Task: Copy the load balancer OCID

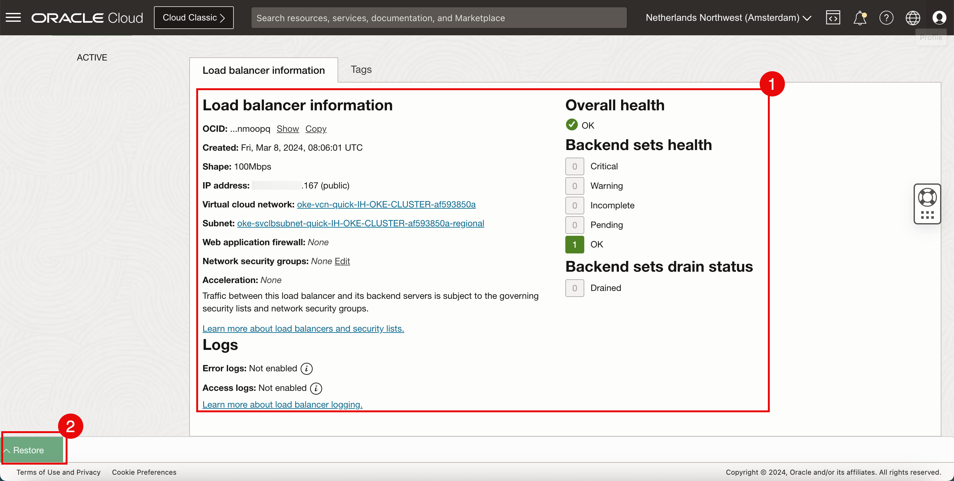Action: click(315, 129)
